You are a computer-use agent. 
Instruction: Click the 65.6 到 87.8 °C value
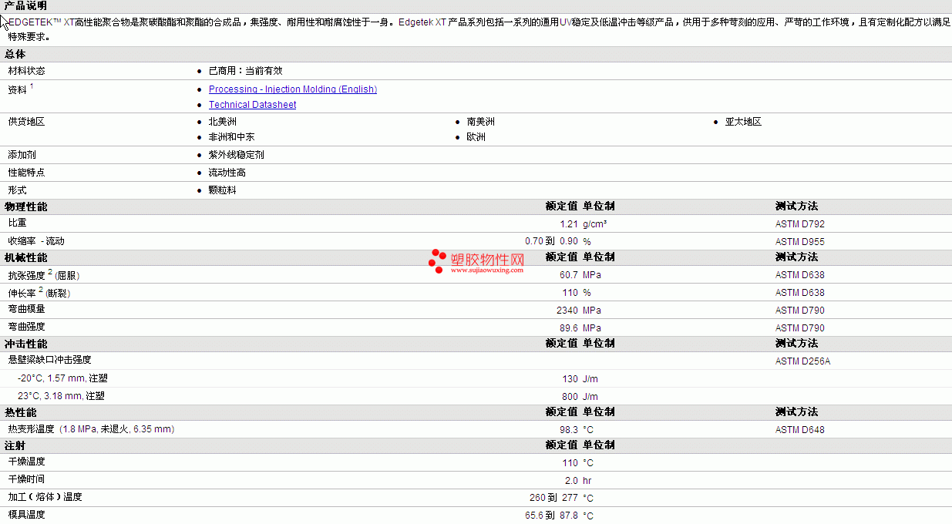coord(560,516)
